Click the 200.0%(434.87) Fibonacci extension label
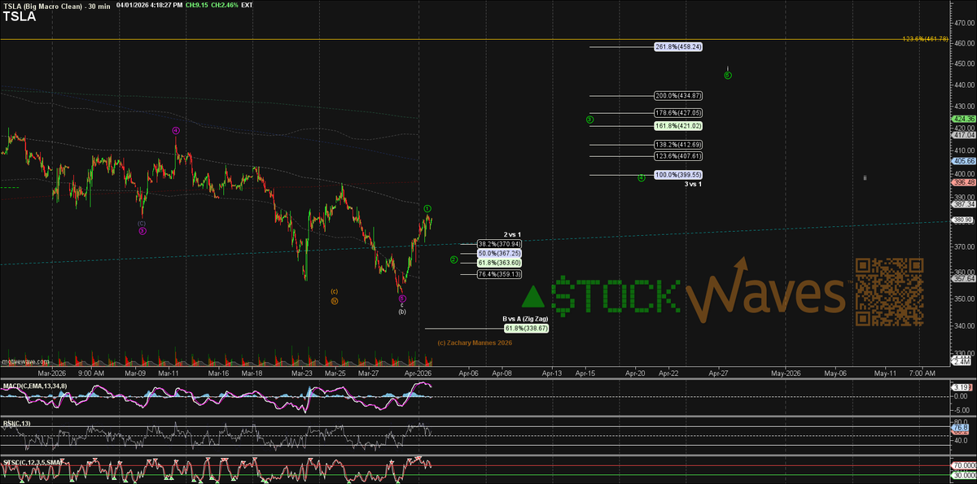The image size is (977, 484). point(677,96)
